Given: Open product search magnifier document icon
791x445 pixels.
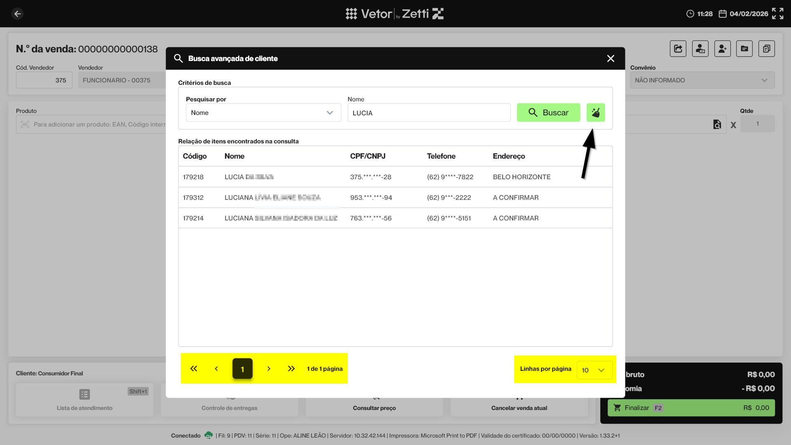Looking at the screenshot, I should point(717,124).
